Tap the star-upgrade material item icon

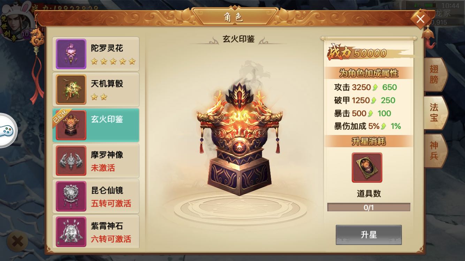pyautogui.click(x=367, y=167)
